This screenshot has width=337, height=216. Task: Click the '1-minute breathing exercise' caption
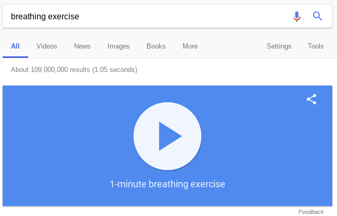(x=167, y=184)
